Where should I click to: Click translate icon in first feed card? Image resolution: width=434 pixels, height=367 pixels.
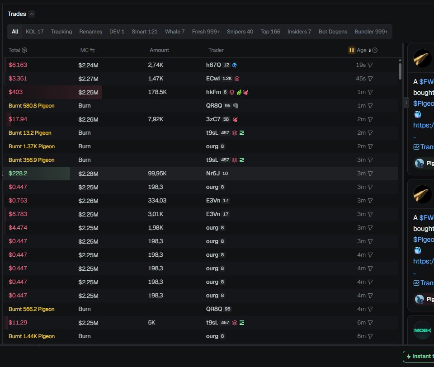click(x=416, y=147)
